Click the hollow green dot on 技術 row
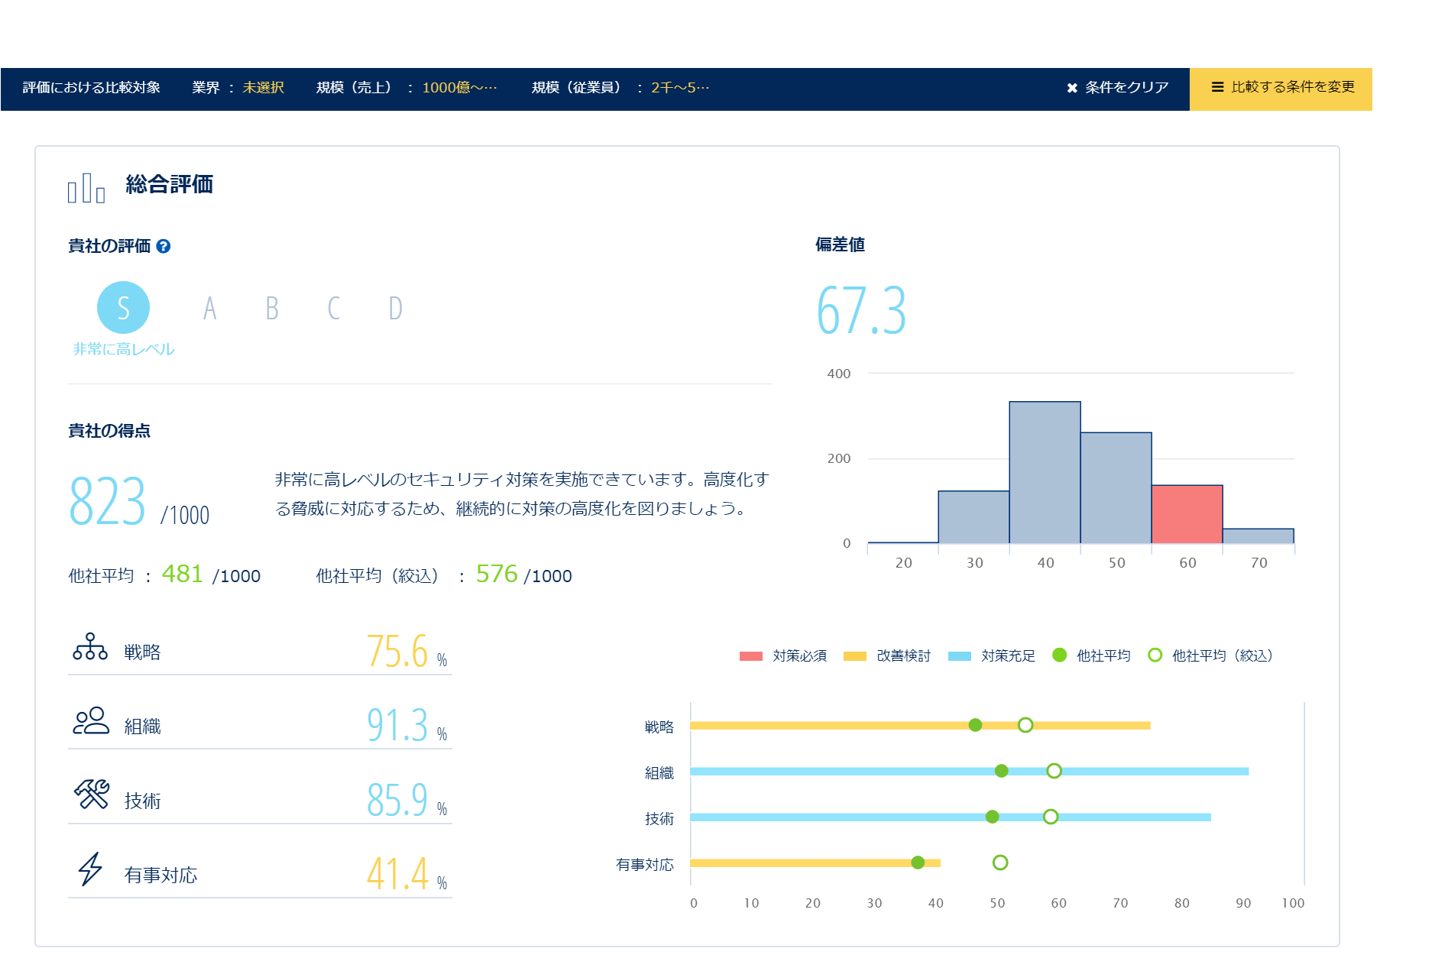Viewport: 1435px width, 958px height. [x=1051, y=817]
